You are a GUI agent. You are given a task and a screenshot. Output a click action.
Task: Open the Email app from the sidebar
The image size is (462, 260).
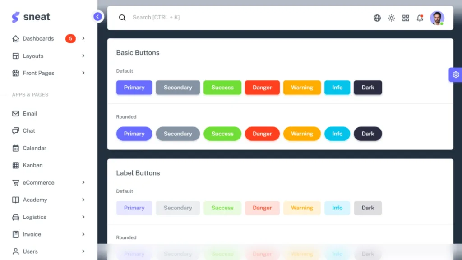[29, 113]
